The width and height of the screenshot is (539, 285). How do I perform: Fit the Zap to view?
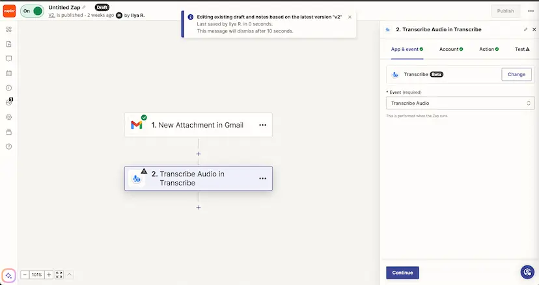click(x=59, y=275)
